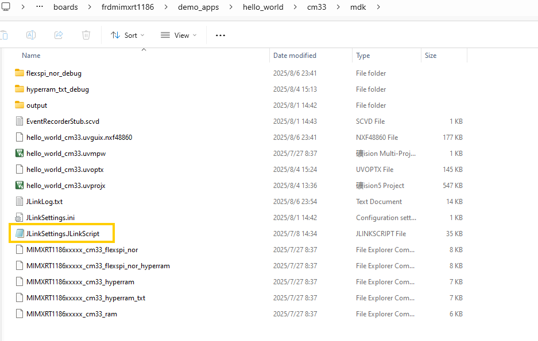Click the MIMXRT1186xxxxx_cm33_ram file icon
This screenshot has height=341, width=538.
20,313
